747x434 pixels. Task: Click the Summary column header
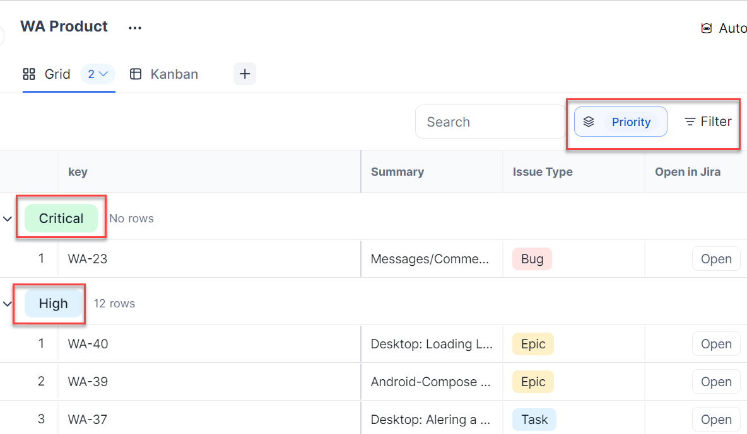point(397,172)
